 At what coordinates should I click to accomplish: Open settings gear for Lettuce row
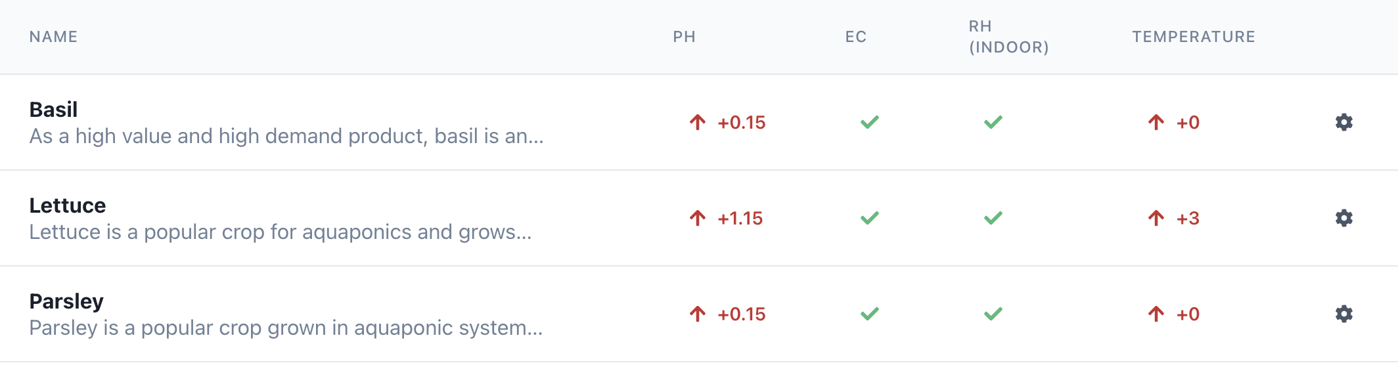pos(1343,218)
